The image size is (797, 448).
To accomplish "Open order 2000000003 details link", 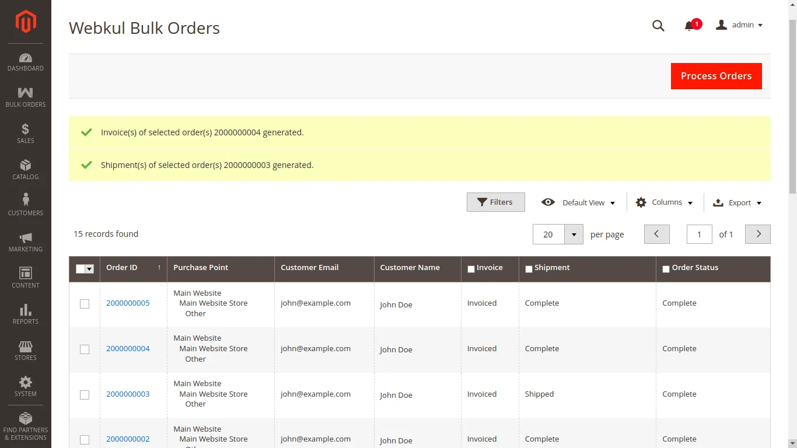I will [x=128, y=394].
